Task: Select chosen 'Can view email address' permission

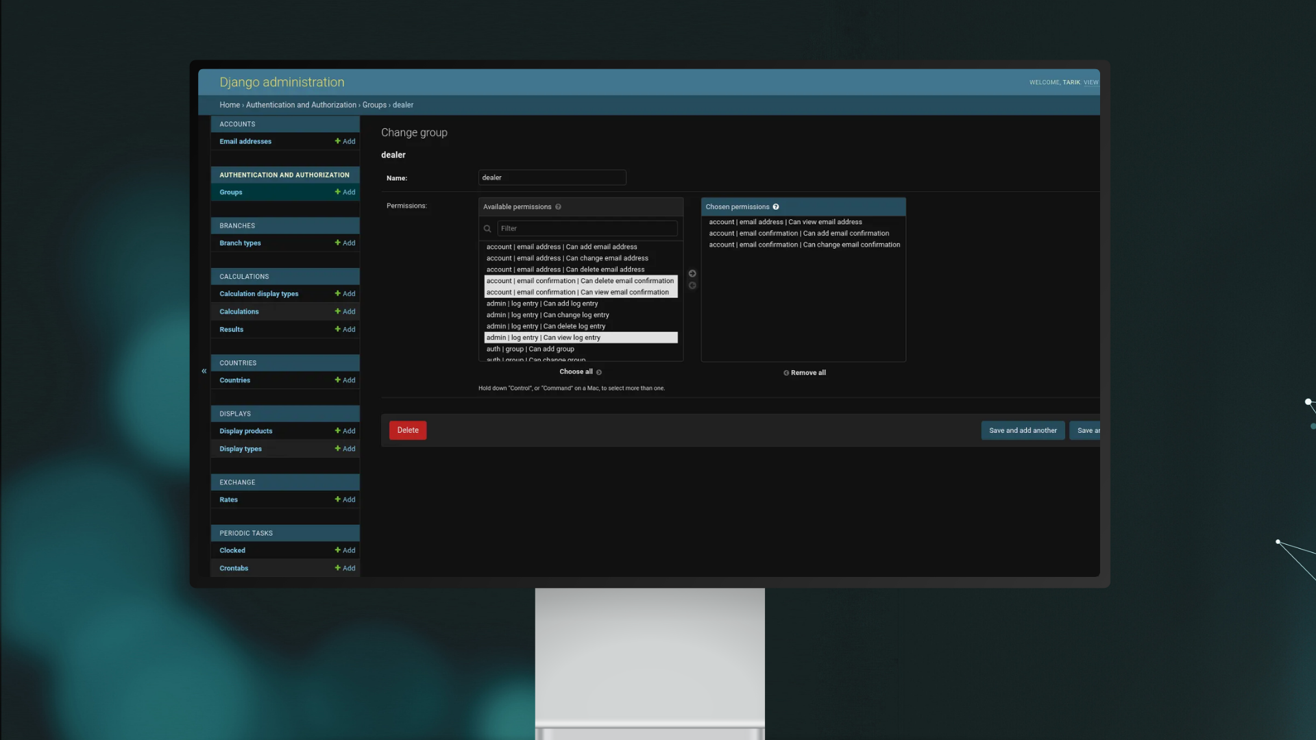Action: (803, 222)
